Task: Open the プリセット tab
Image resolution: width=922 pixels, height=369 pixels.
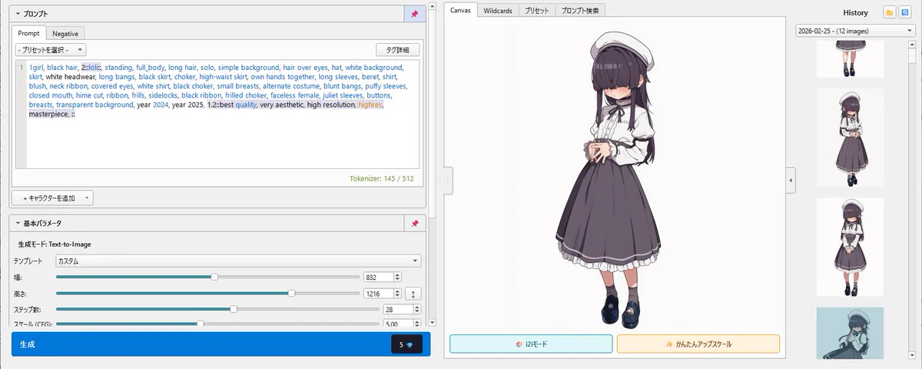Action: point(537,11)
